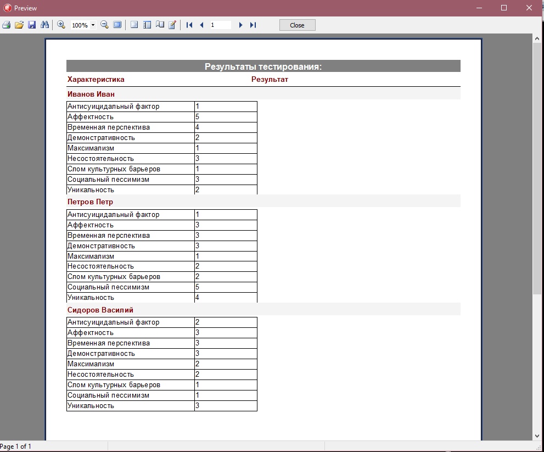
Task: Zoom out with the magnifier minus icon
Action: 104,25
